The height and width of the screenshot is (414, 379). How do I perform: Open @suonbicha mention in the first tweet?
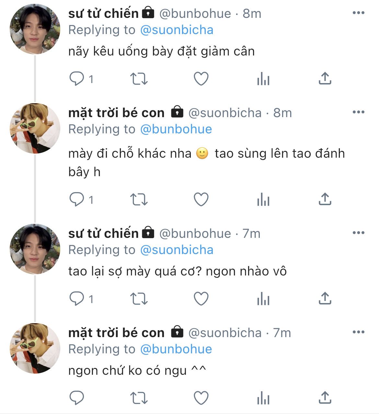click(x=177, y=30)
